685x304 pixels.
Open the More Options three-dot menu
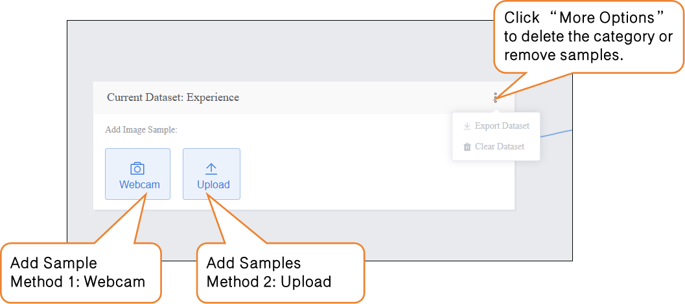(495, 98)
